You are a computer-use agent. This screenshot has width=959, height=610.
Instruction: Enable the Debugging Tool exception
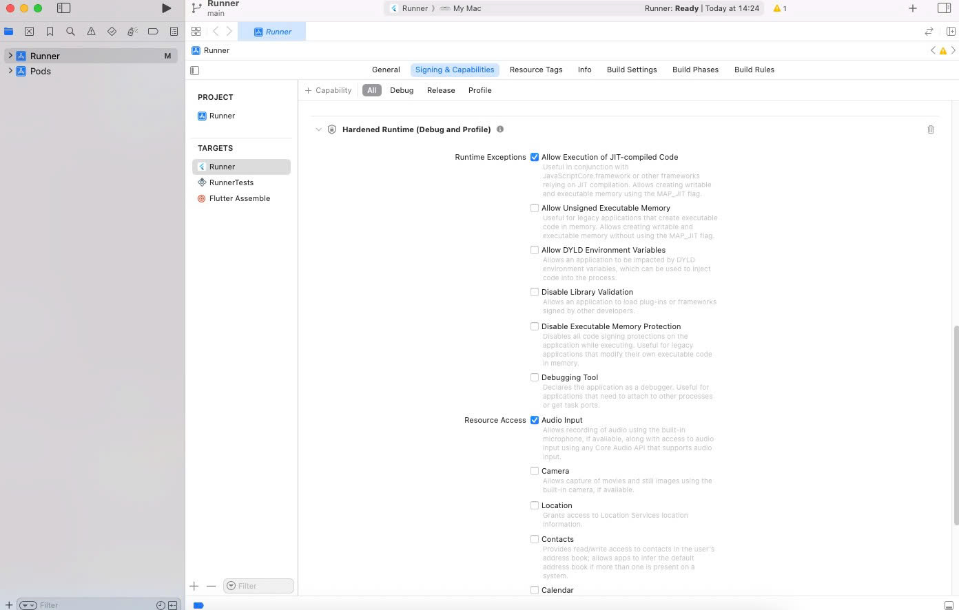pyautogui.click(x=535, y=377)
